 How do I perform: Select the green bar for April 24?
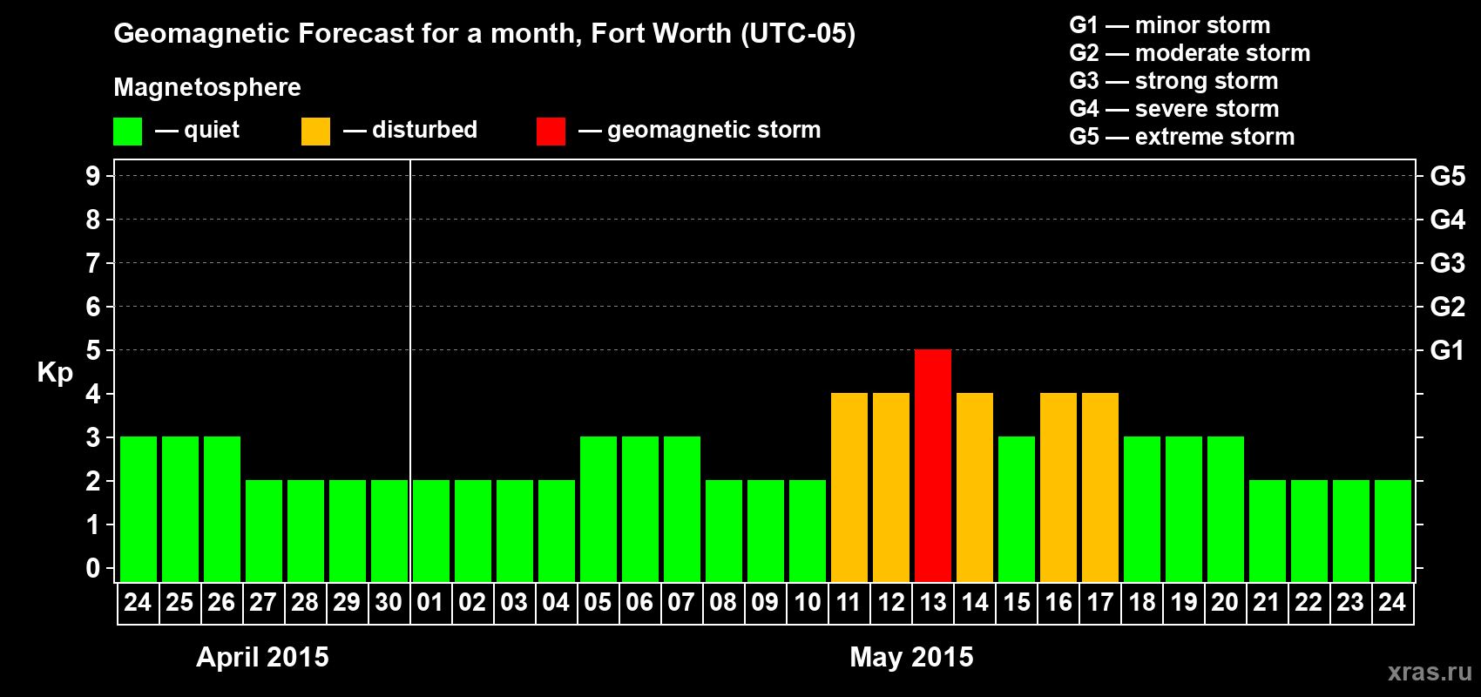click(139, 509)
